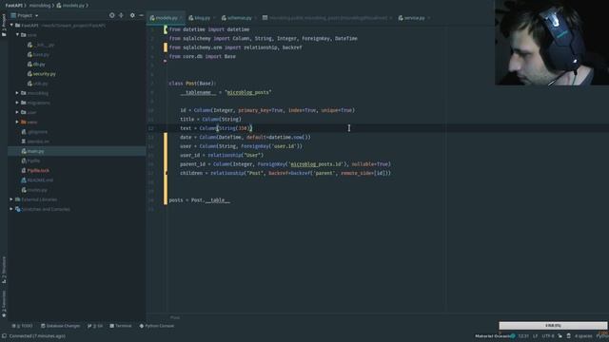Collapse the FastAPI root folder
609x342 pixels.
(x=11, y=26)
